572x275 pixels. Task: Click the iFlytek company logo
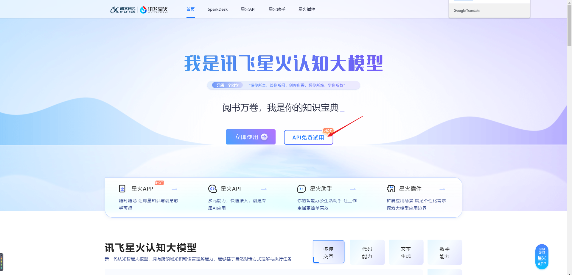[123, 10]
